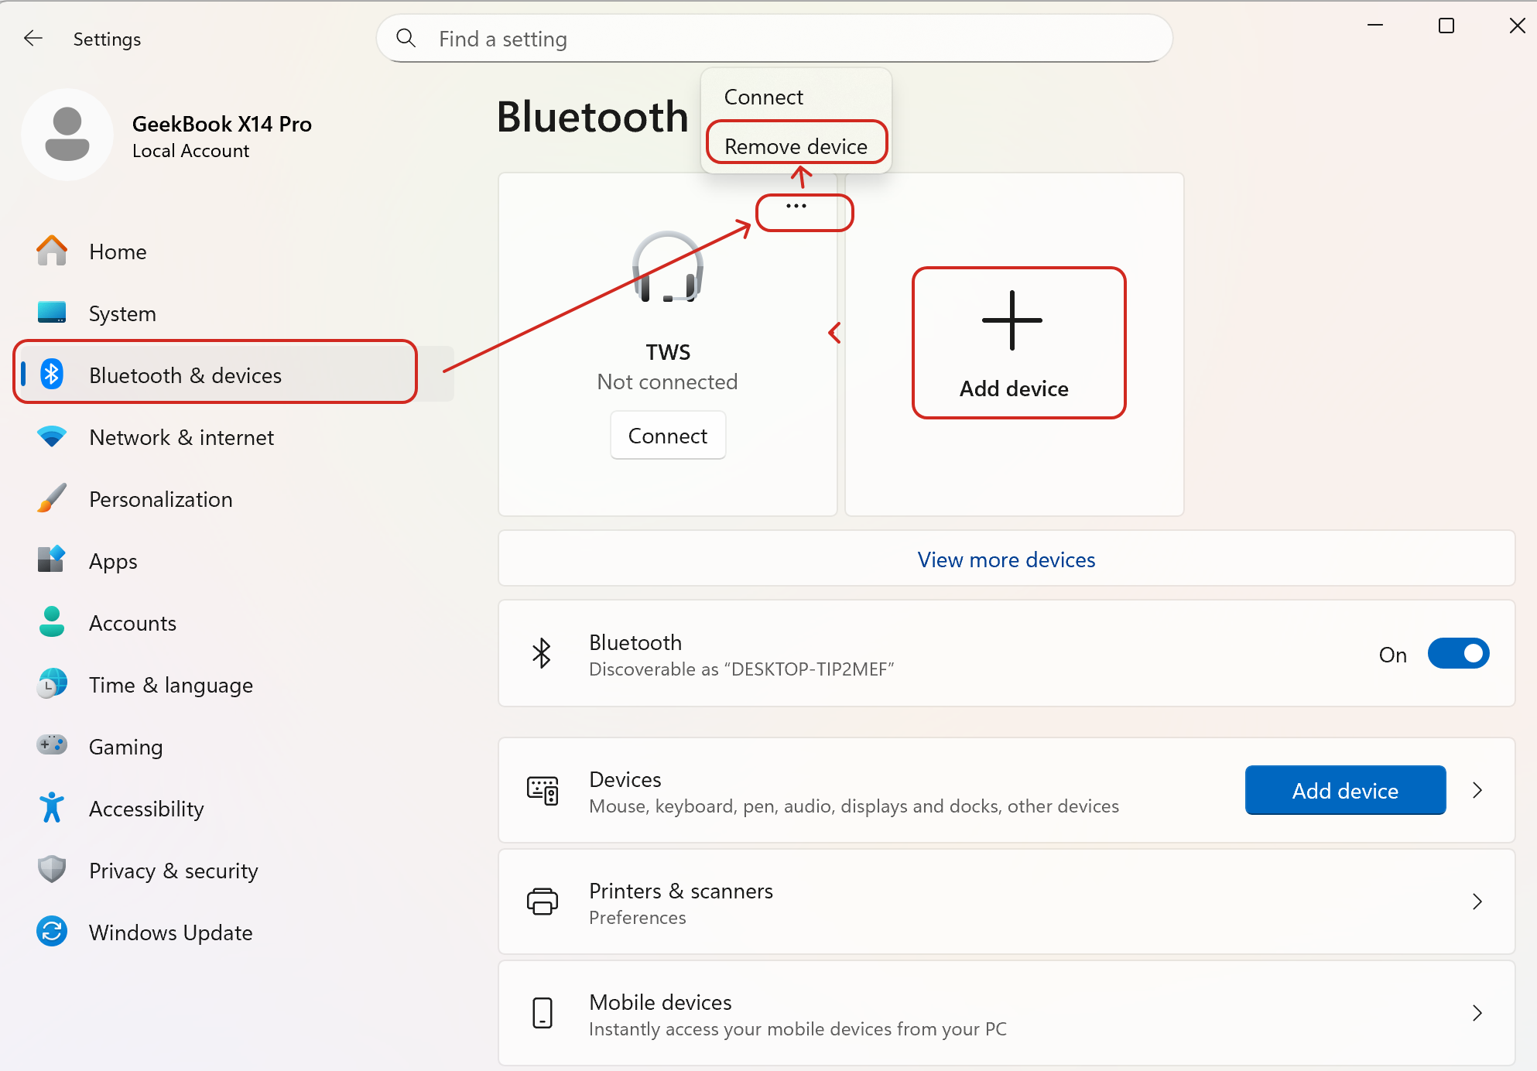Click the Privacy & security shield icon
1537x1071 pixels.
(x=52, y=870)
